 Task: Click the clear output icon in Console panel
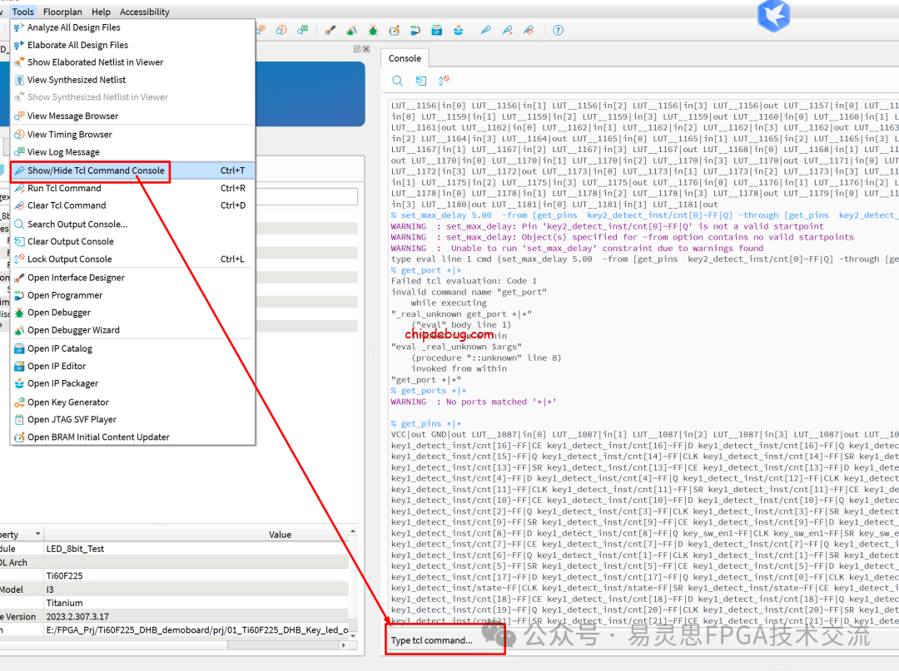tap(421, 81)
